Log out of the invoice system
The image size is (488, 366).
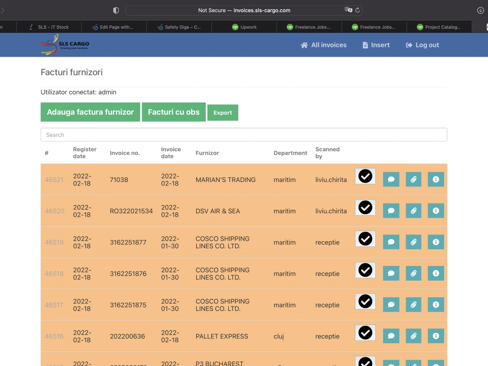coord(422,45)
